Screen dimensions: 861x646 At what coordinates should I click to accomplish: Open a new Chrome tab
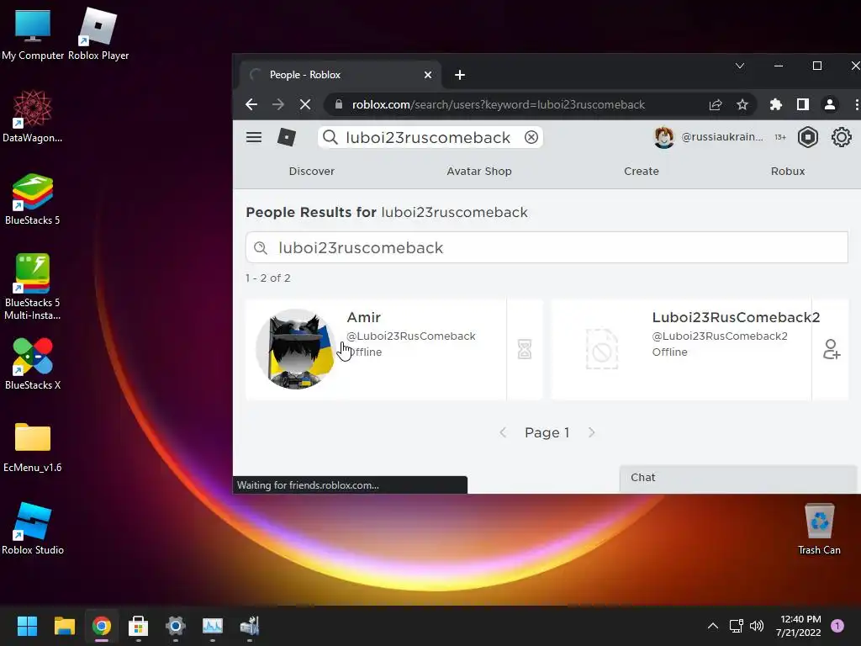click(x=460, y=75)
